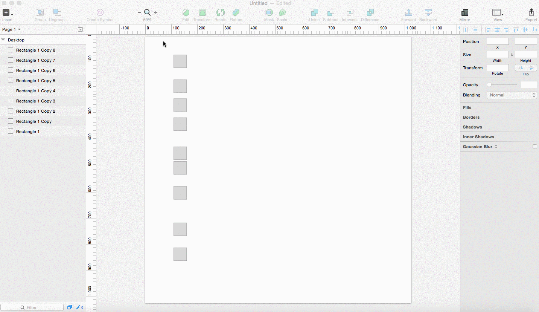Collapse the Desktop artboard triangle
This screenshot has width=539, height=312.
click(x=3, y=40)
